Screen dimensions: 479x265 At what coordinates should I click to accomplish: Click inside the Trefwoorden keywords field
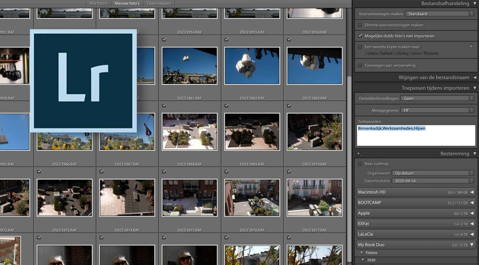[415, 135]
